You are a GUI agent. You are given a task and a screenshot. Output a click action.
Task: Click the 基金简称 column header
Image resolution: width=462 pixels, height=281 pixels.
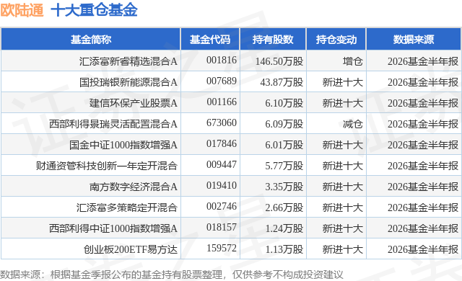(91, 39)
